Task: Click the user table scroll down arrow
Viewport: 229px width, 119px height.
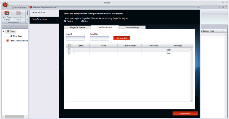Action: [x=191, y=100]
